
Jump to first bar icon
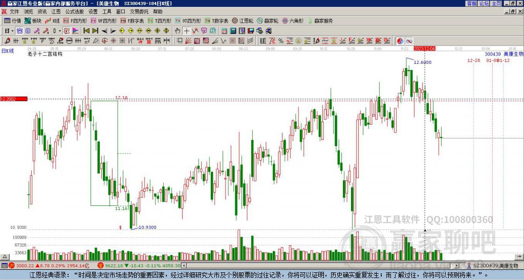pyautogui.click(x=86, y=31)
